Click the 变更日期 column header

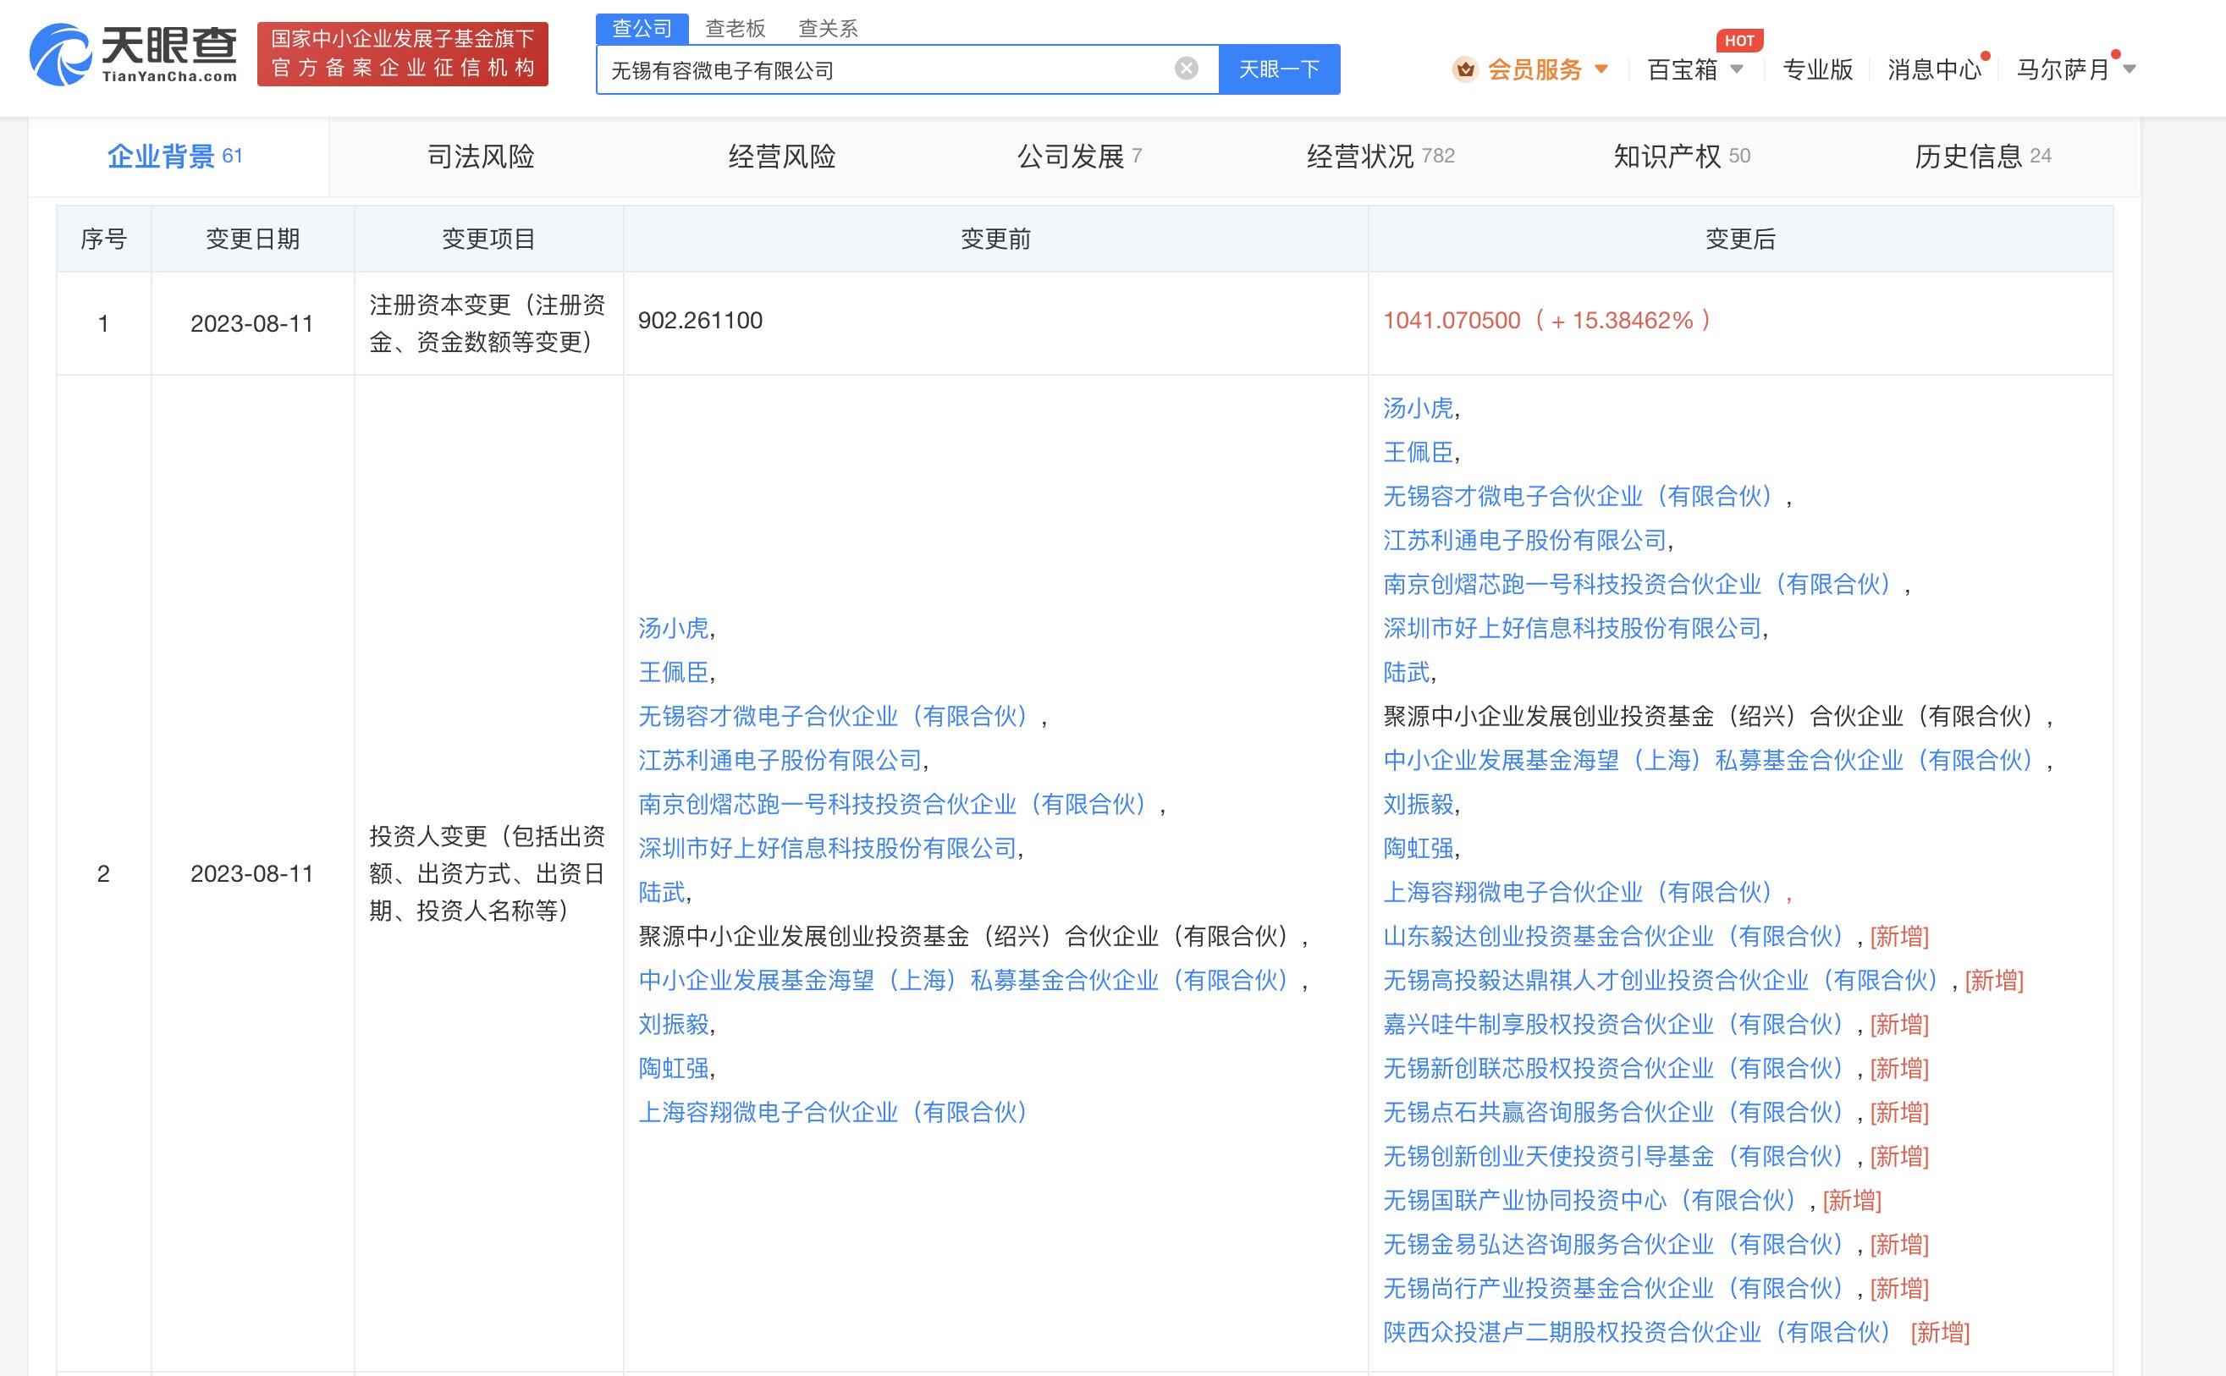(252, 239)
